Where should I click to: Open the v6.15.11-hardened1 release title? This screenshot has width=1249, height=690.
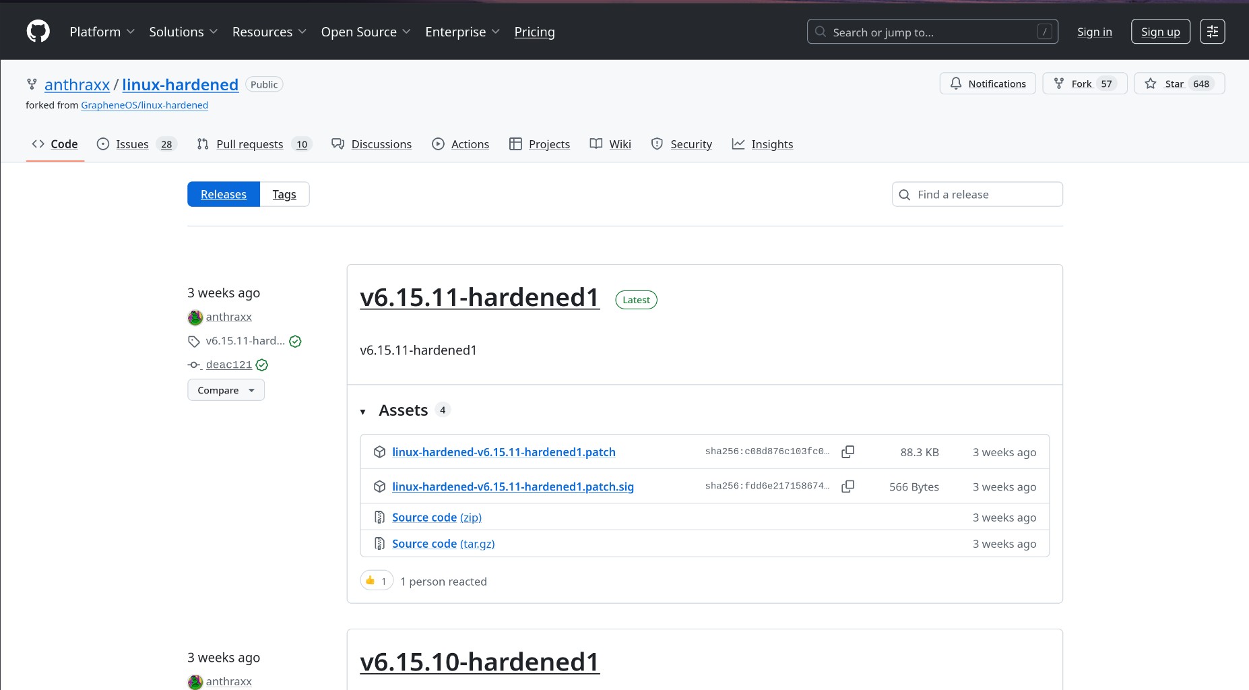480,297
